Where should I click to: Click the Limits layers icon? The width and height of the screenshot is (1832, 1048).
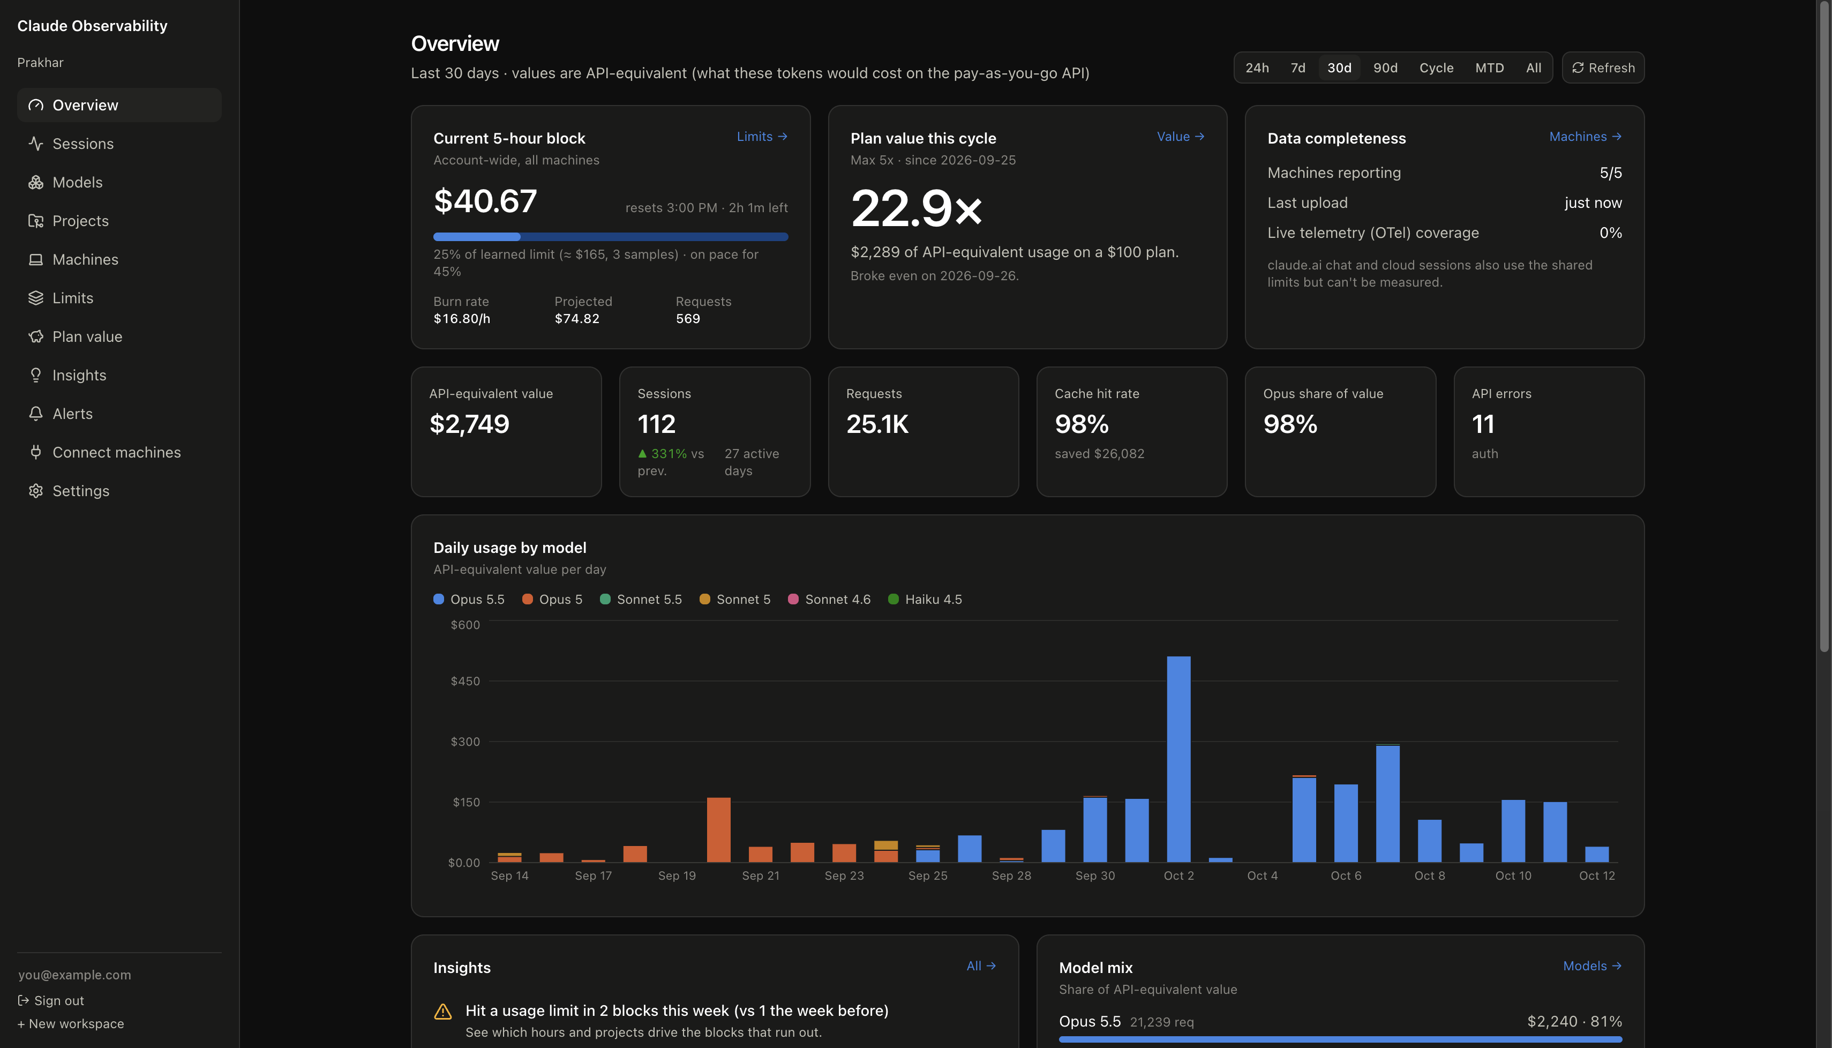tap(35, 298)
